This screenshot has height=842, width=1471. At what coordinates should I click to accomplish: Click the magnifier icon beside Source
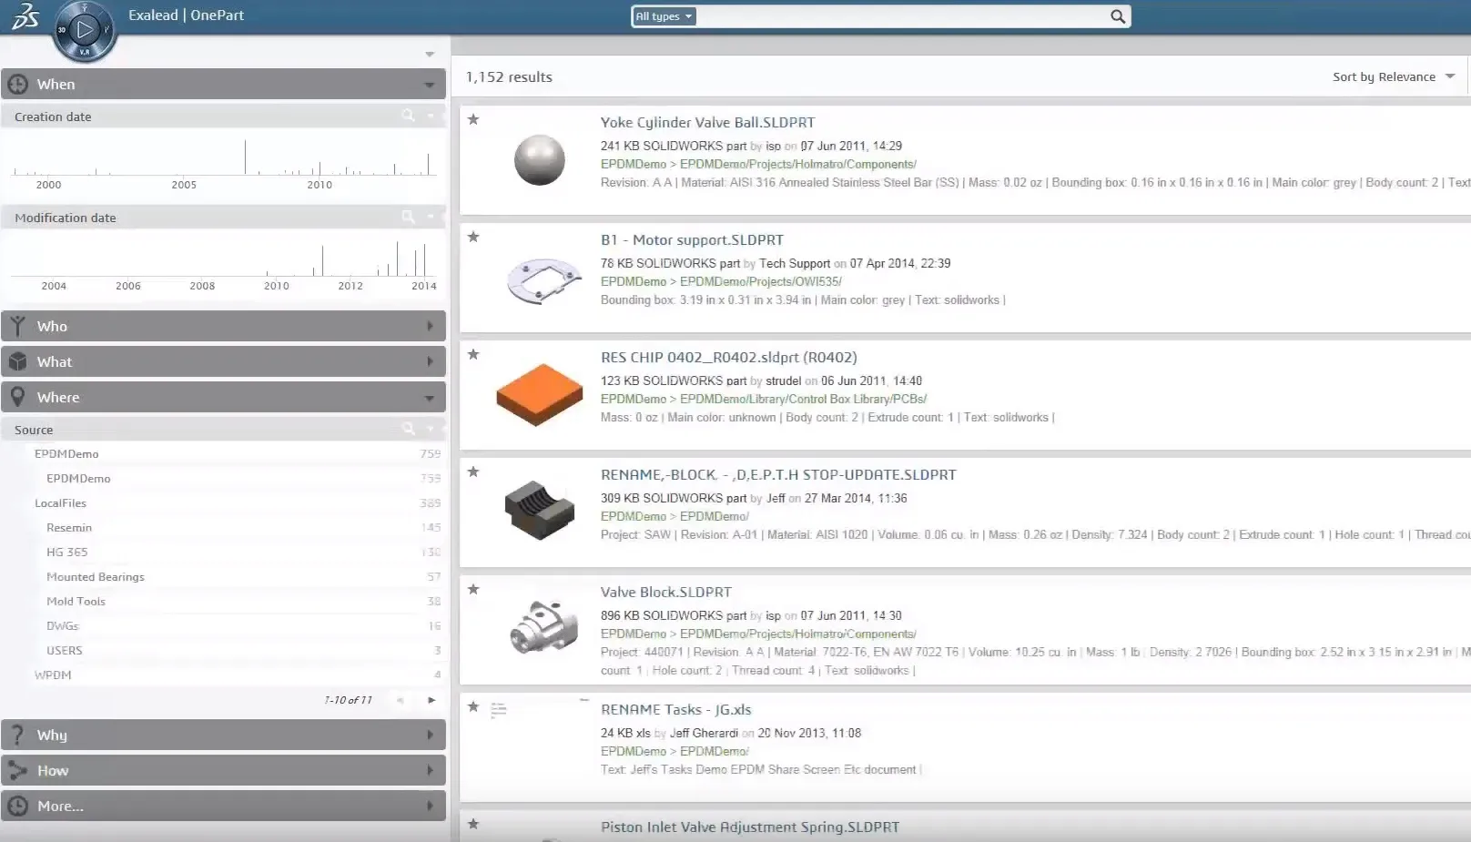pos(408,428)
